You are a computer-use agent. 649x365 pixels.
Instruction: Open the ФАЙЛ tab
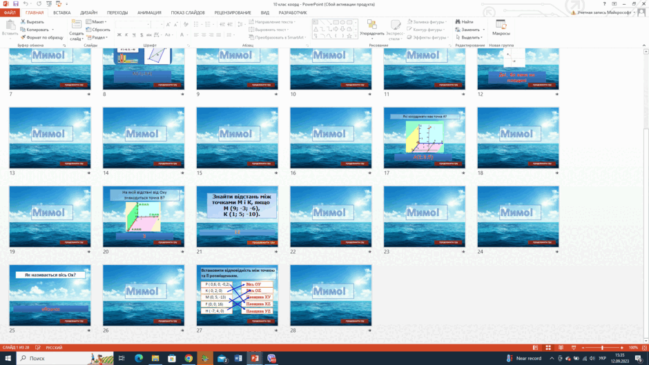tap(10, 13)
